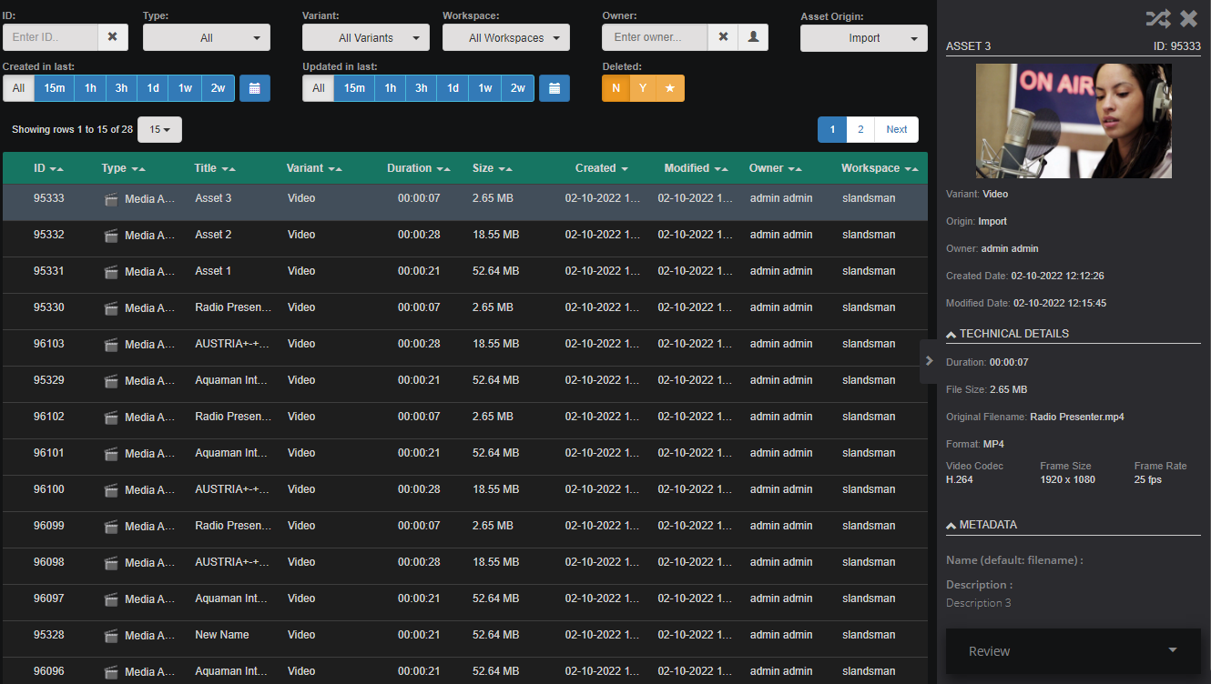Click the Asset 3 video thumbnail
The width and height of the screenshot is (1211, 684).
1074,120
